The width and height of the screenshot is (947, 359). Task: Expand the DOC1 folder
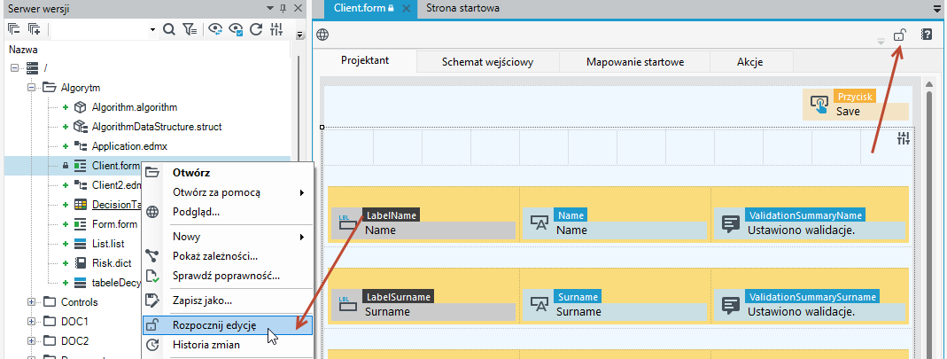tap(31, 321)
